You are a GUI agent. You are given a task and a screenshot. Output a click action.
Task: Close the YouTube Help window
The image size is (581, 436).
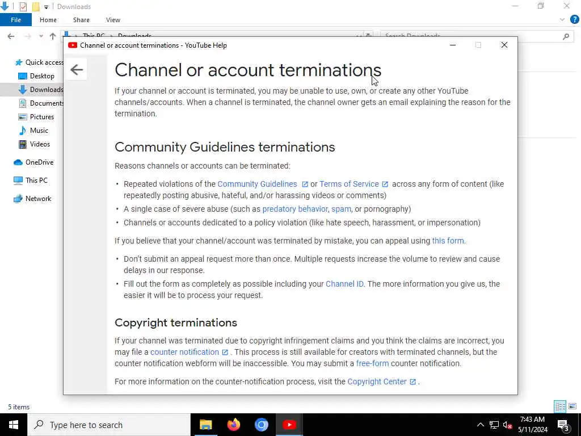pos(504,45)
